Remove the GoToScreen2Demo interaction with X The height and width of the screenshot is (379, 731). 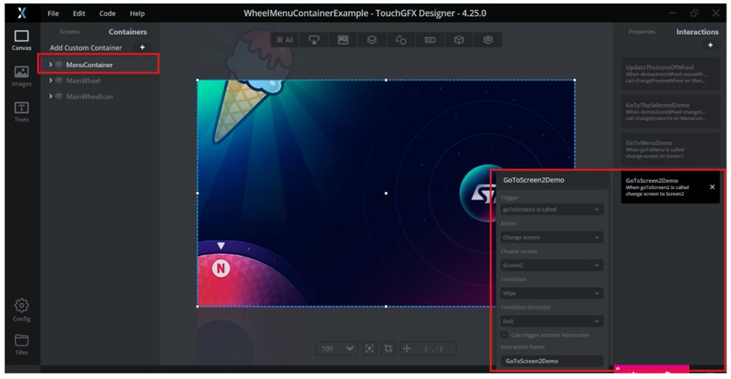coord(712,187)
